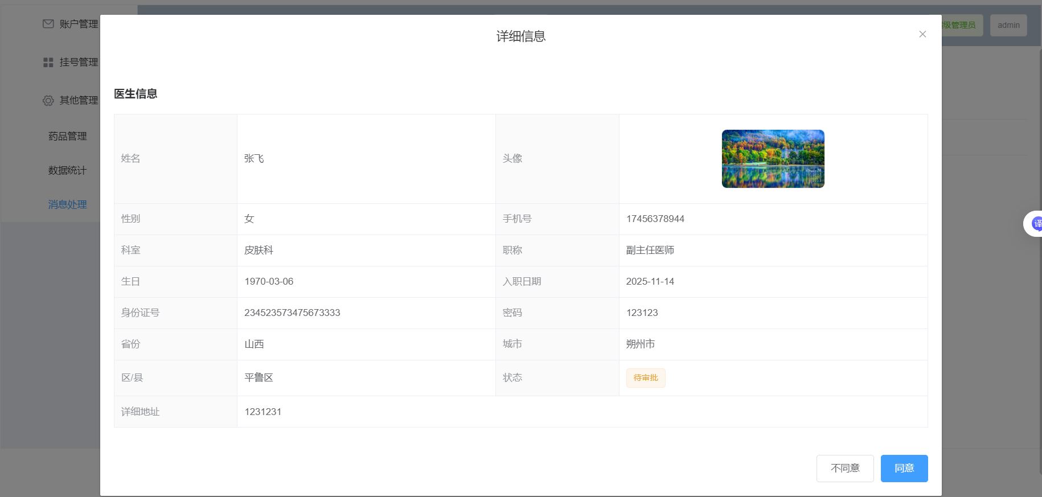Open the floating translate widget icon
Viewport: 1042px width, 497px height.
1036,224
